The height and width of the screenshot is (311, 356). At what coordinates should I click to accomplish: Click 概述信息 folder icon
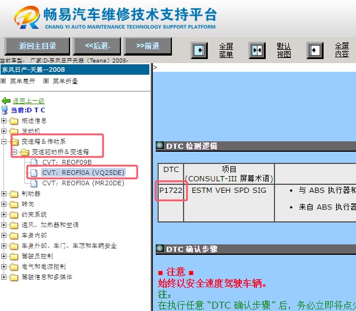pyautogui.click(x=14, y=121)
